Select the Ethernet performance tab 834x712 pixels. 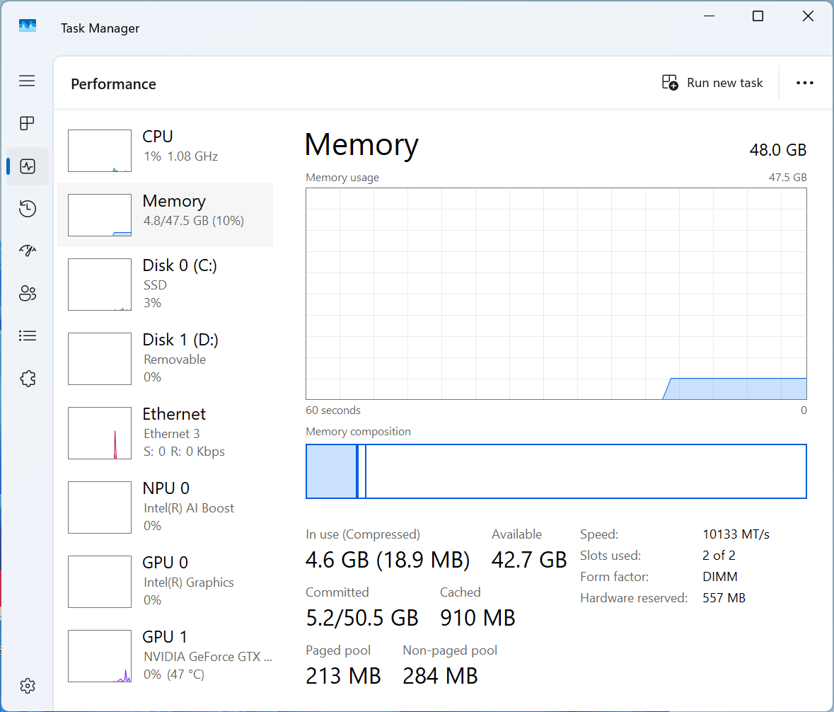pyautogui.click(x=163, y=432)
